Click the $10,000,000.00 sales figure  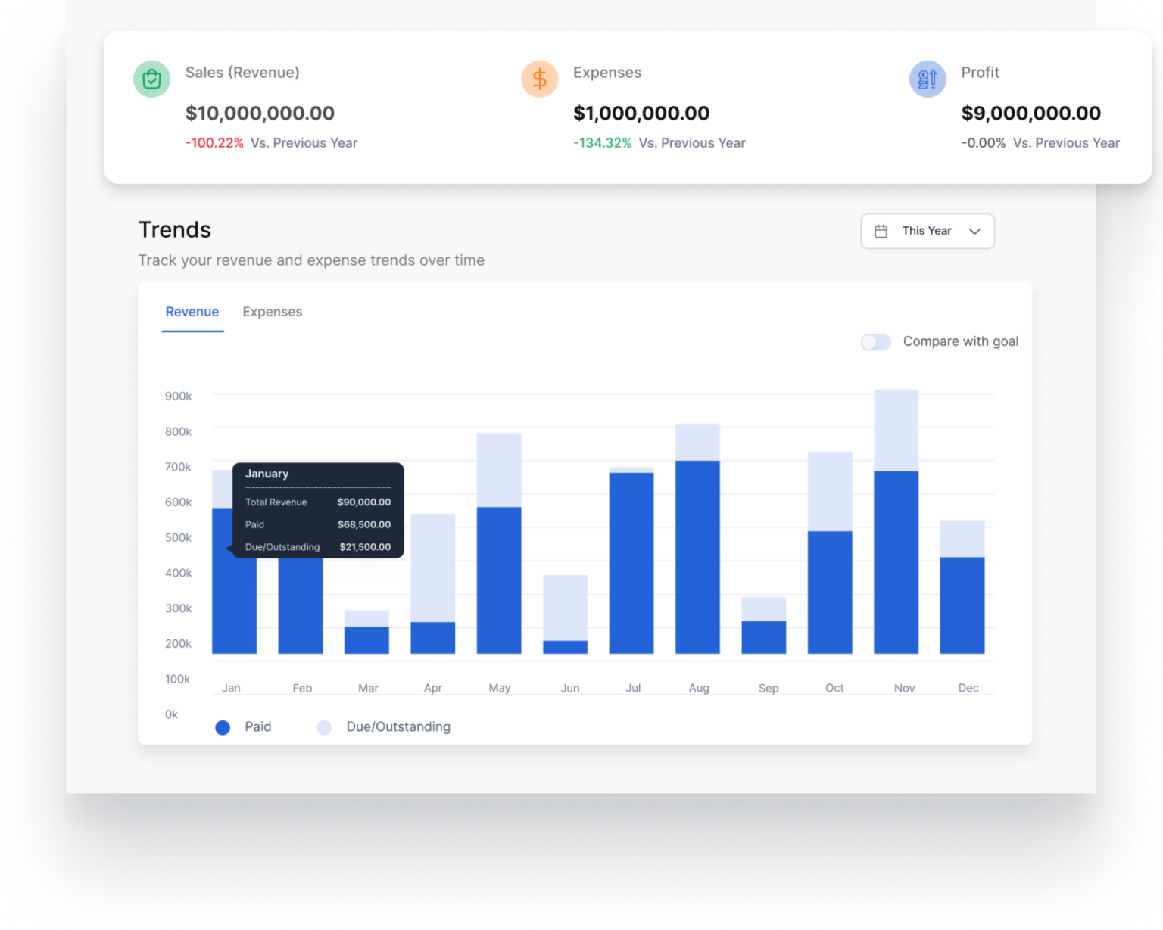pyautogui.click(x=260, y=113)
